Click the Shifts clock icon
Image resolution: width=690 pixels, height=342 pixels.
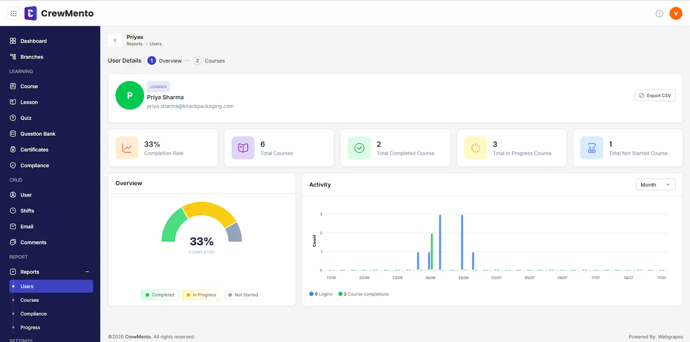click(x=13, y=210)
